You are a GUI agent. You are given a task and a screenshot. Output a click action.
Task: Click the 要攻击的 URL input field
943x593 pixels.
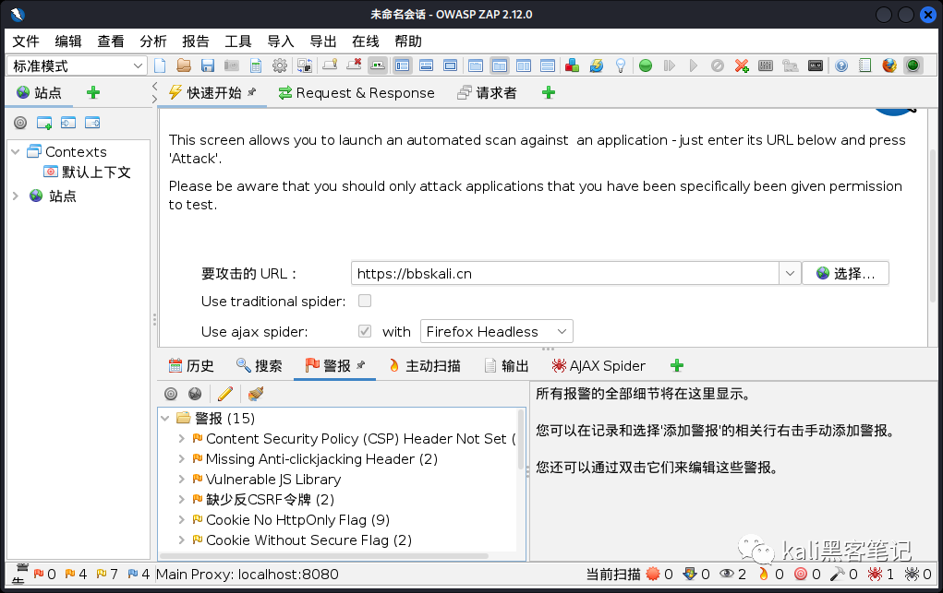(564, 273)
